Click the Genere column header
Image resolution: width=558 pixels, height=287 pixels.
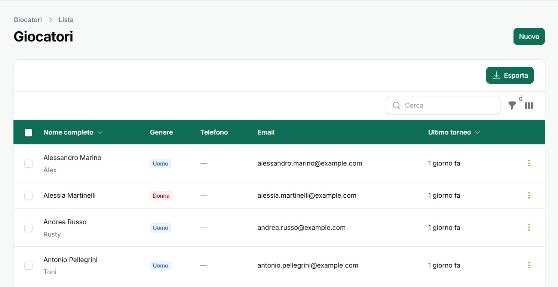tap(161, 132)
